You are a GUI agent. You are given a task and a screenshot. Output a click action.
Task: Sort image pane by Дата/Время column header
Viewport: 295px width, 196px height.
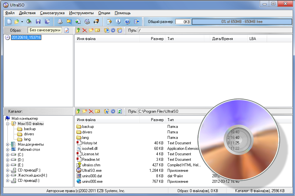[x=228, y=39]
